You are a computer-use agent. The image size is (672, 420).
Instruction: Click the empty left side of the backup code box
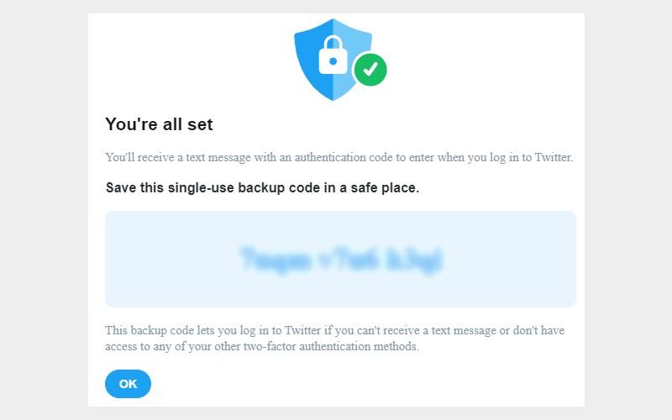coord(160,260)
